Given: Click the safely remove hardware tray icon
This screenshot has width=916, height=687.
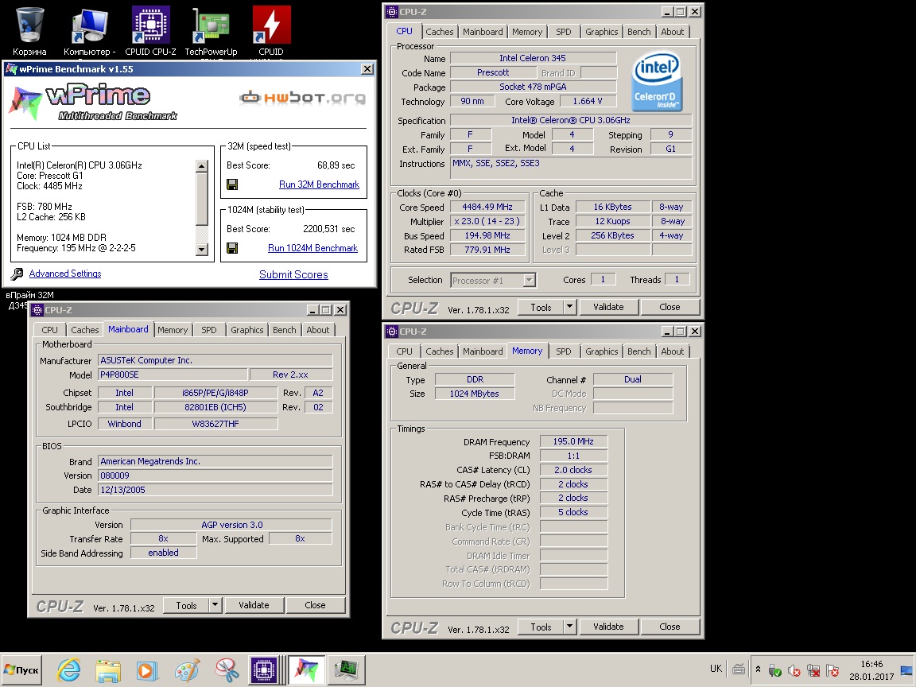Looking at the screenshot, I should pos(774,670).
